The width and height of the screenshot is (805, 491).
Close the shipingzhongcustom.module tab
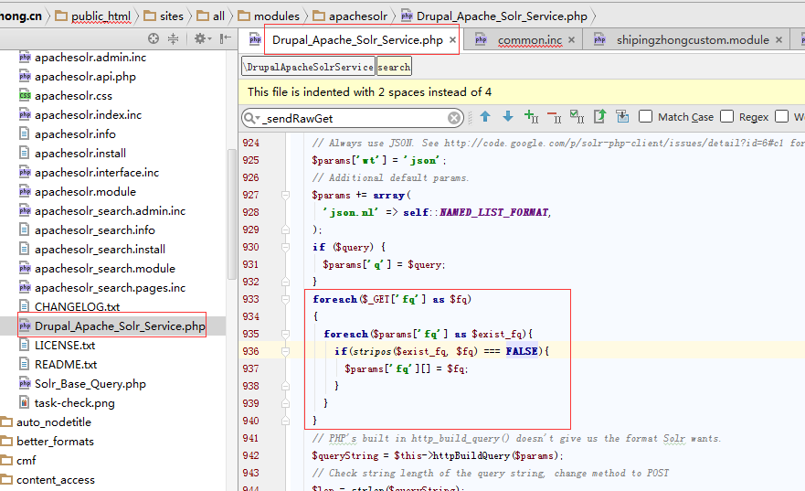click(x=779, y=39)
